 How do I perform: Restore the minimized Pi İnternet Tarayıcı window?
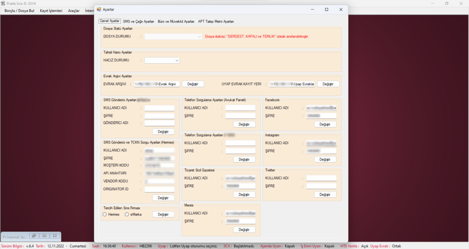click(33, 236)
